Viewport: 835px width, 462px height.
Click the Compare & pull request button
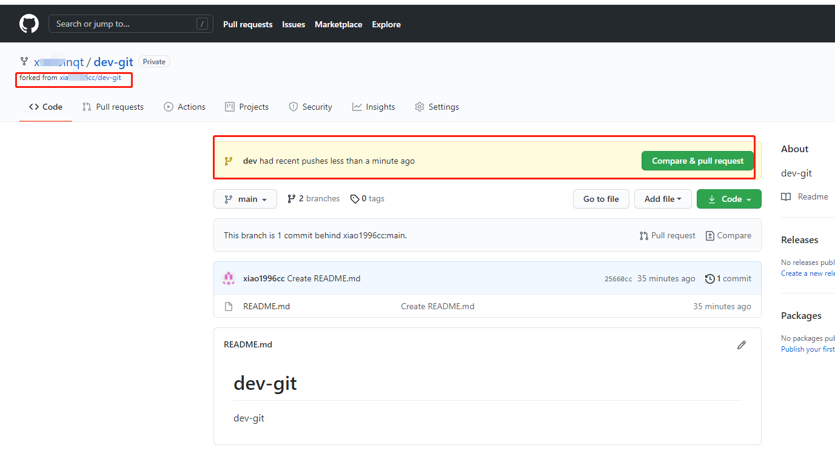[x=697, y=161]
